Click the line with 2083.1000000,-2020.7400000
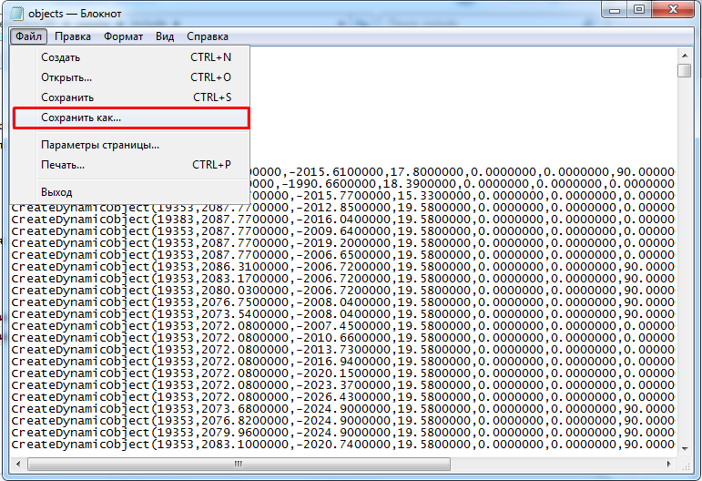The height and width of the screenshot is (481, 702). 343,445
